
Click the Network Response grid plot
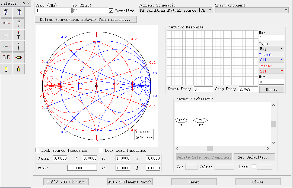tap(212, 58)
